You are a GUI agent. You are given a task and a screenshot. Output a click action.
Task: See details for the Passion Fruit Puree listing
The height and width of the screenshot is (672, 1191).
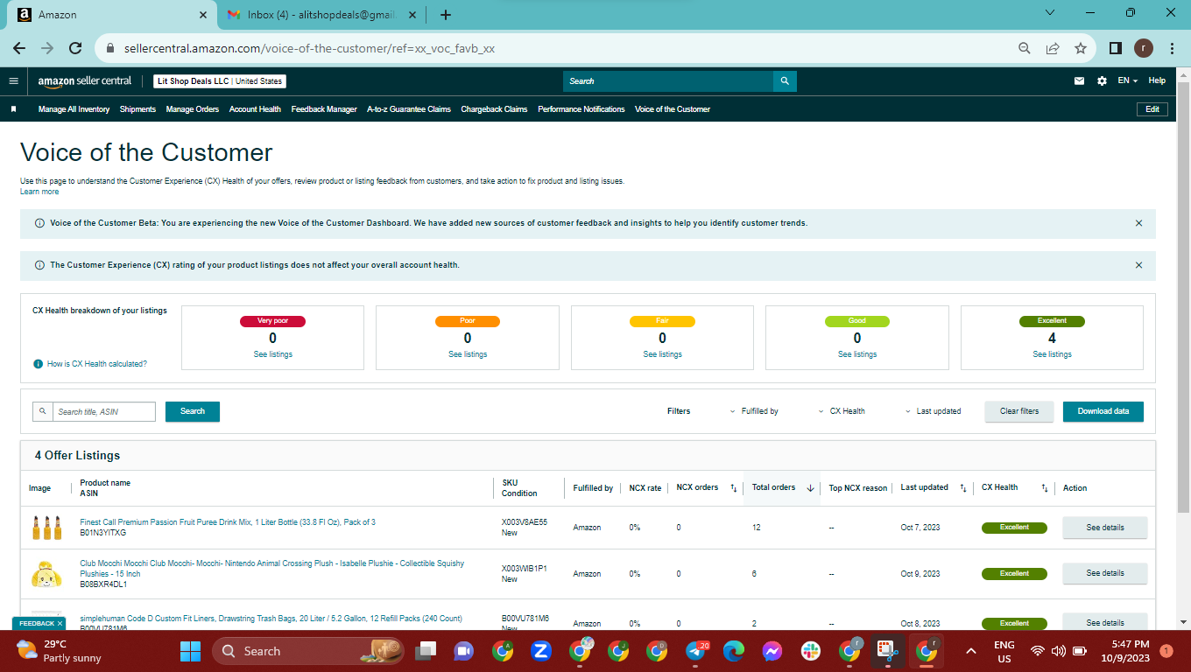point(1105,528)
